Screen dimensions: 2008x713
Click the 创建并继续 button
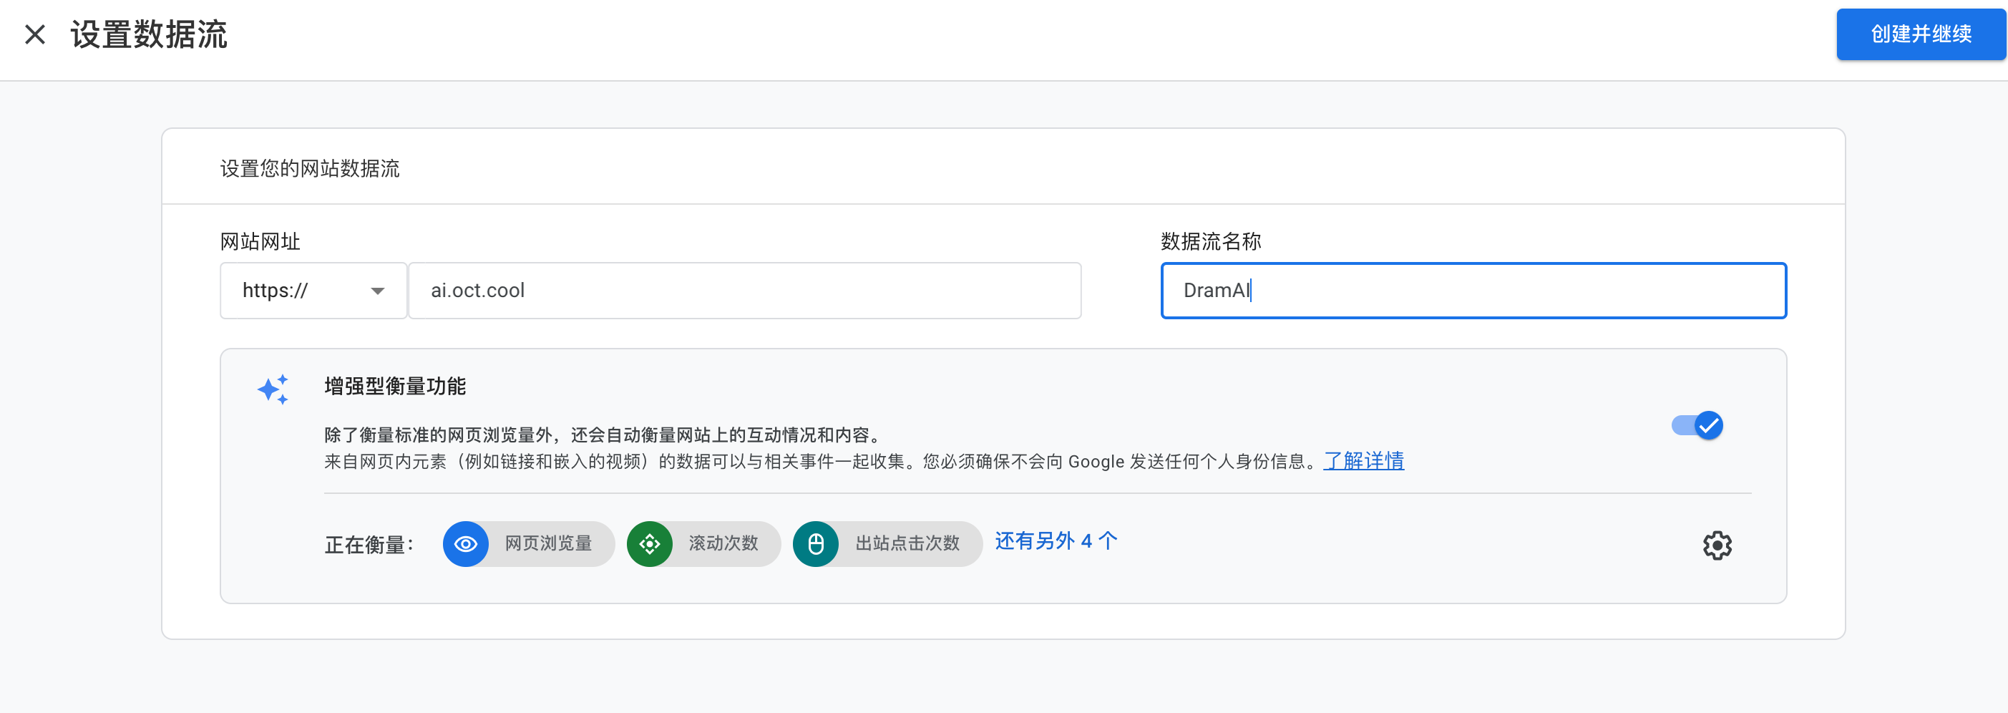coord(1921,34)
